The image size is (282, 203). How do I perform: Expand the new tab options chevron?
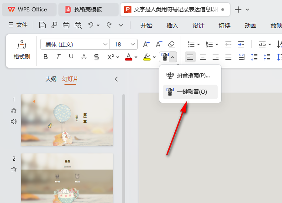click(247, 10)
